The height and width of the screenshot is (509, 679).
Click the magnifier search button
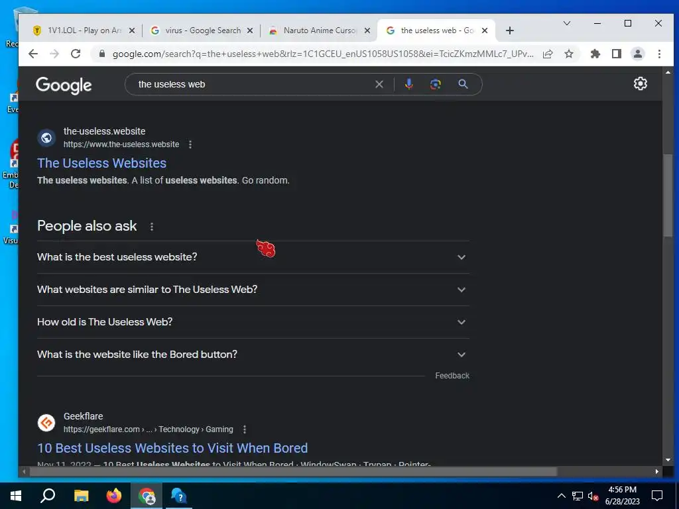pyautogui.click(x=463, y=84)
